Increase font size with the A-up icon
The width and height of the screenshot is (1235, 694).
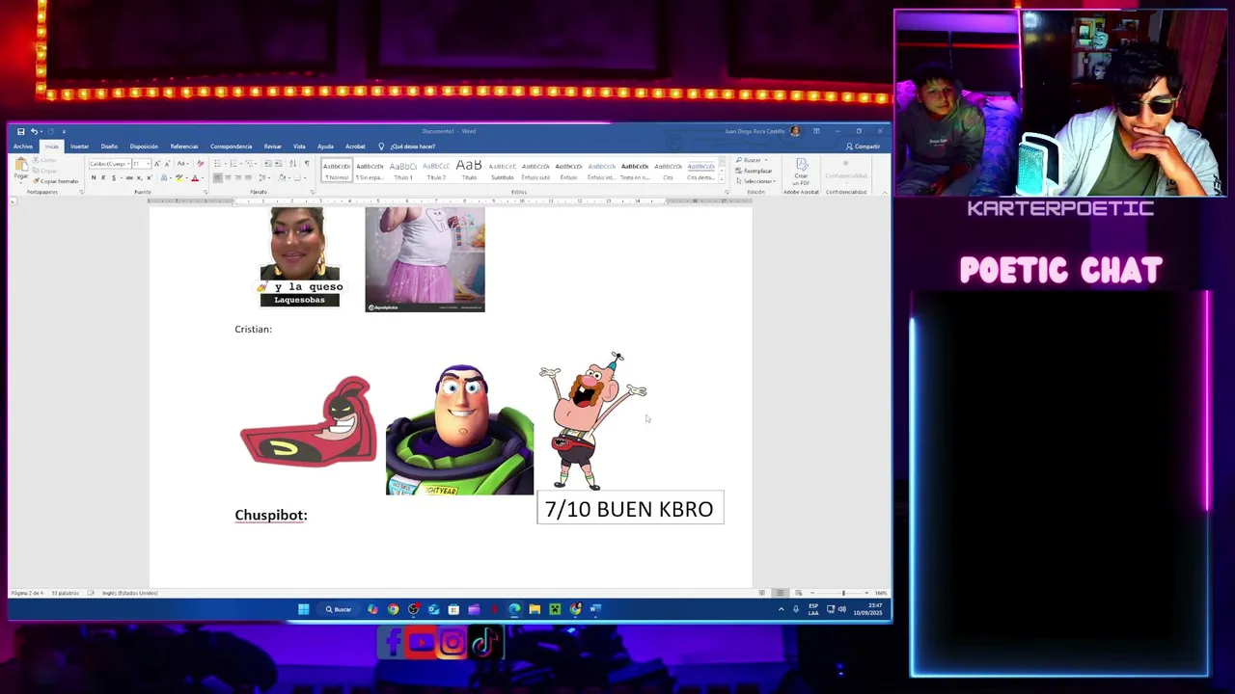click(x=157, y=164)
